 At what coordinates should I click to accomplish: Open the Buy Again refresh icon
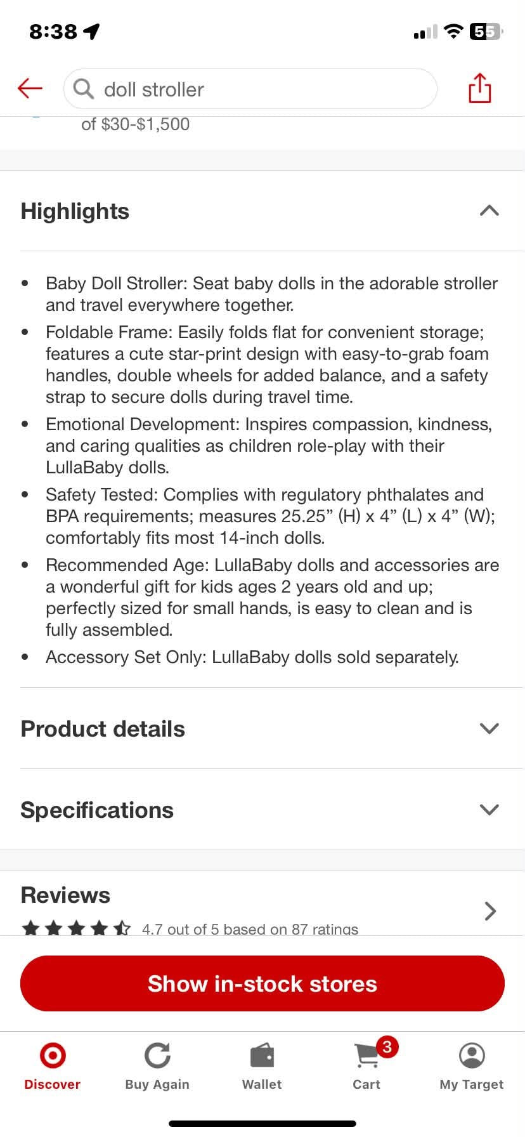point(157,1056)
